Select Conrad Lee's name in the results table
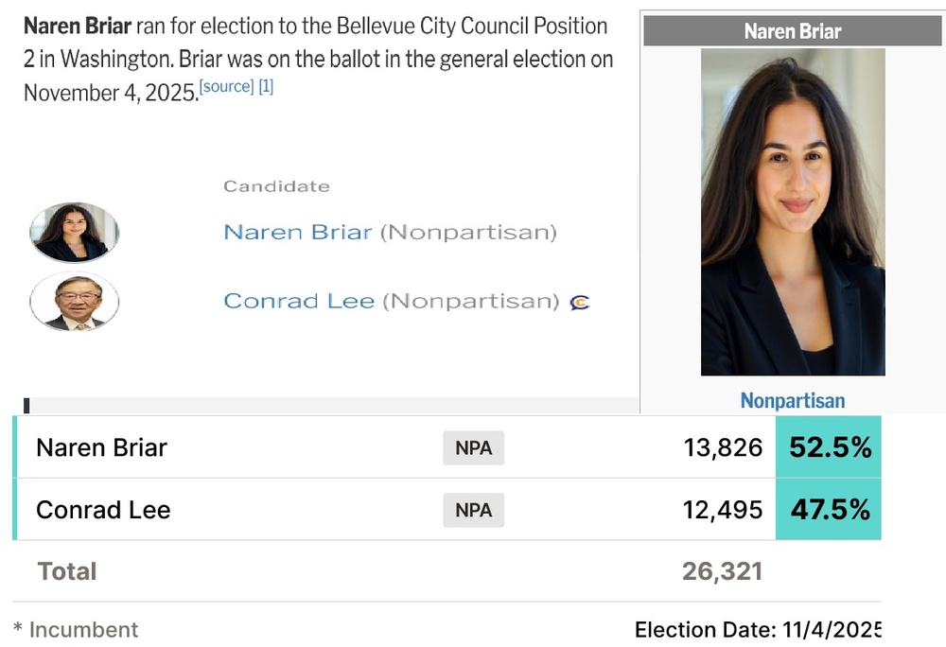 tap(103, 510)
